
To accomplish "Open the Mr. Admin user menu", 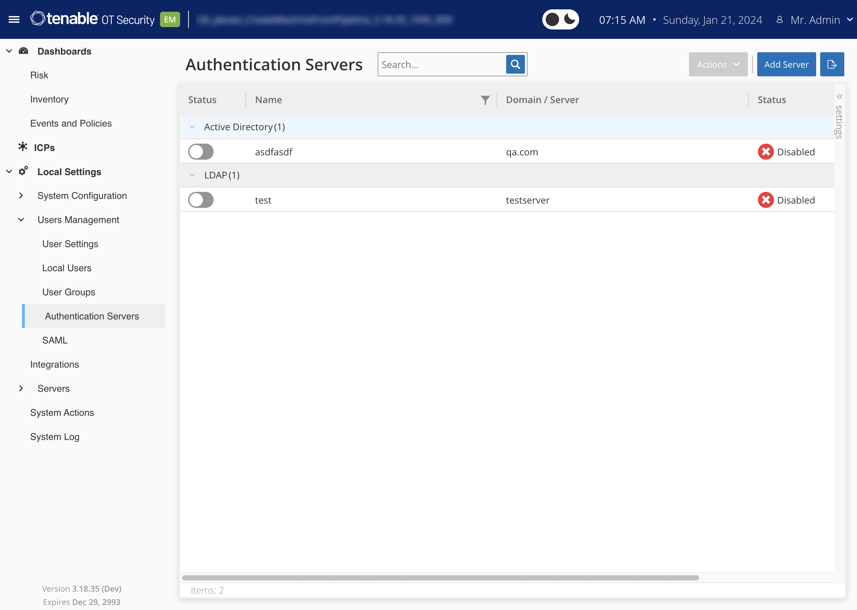I will point(814,19).
